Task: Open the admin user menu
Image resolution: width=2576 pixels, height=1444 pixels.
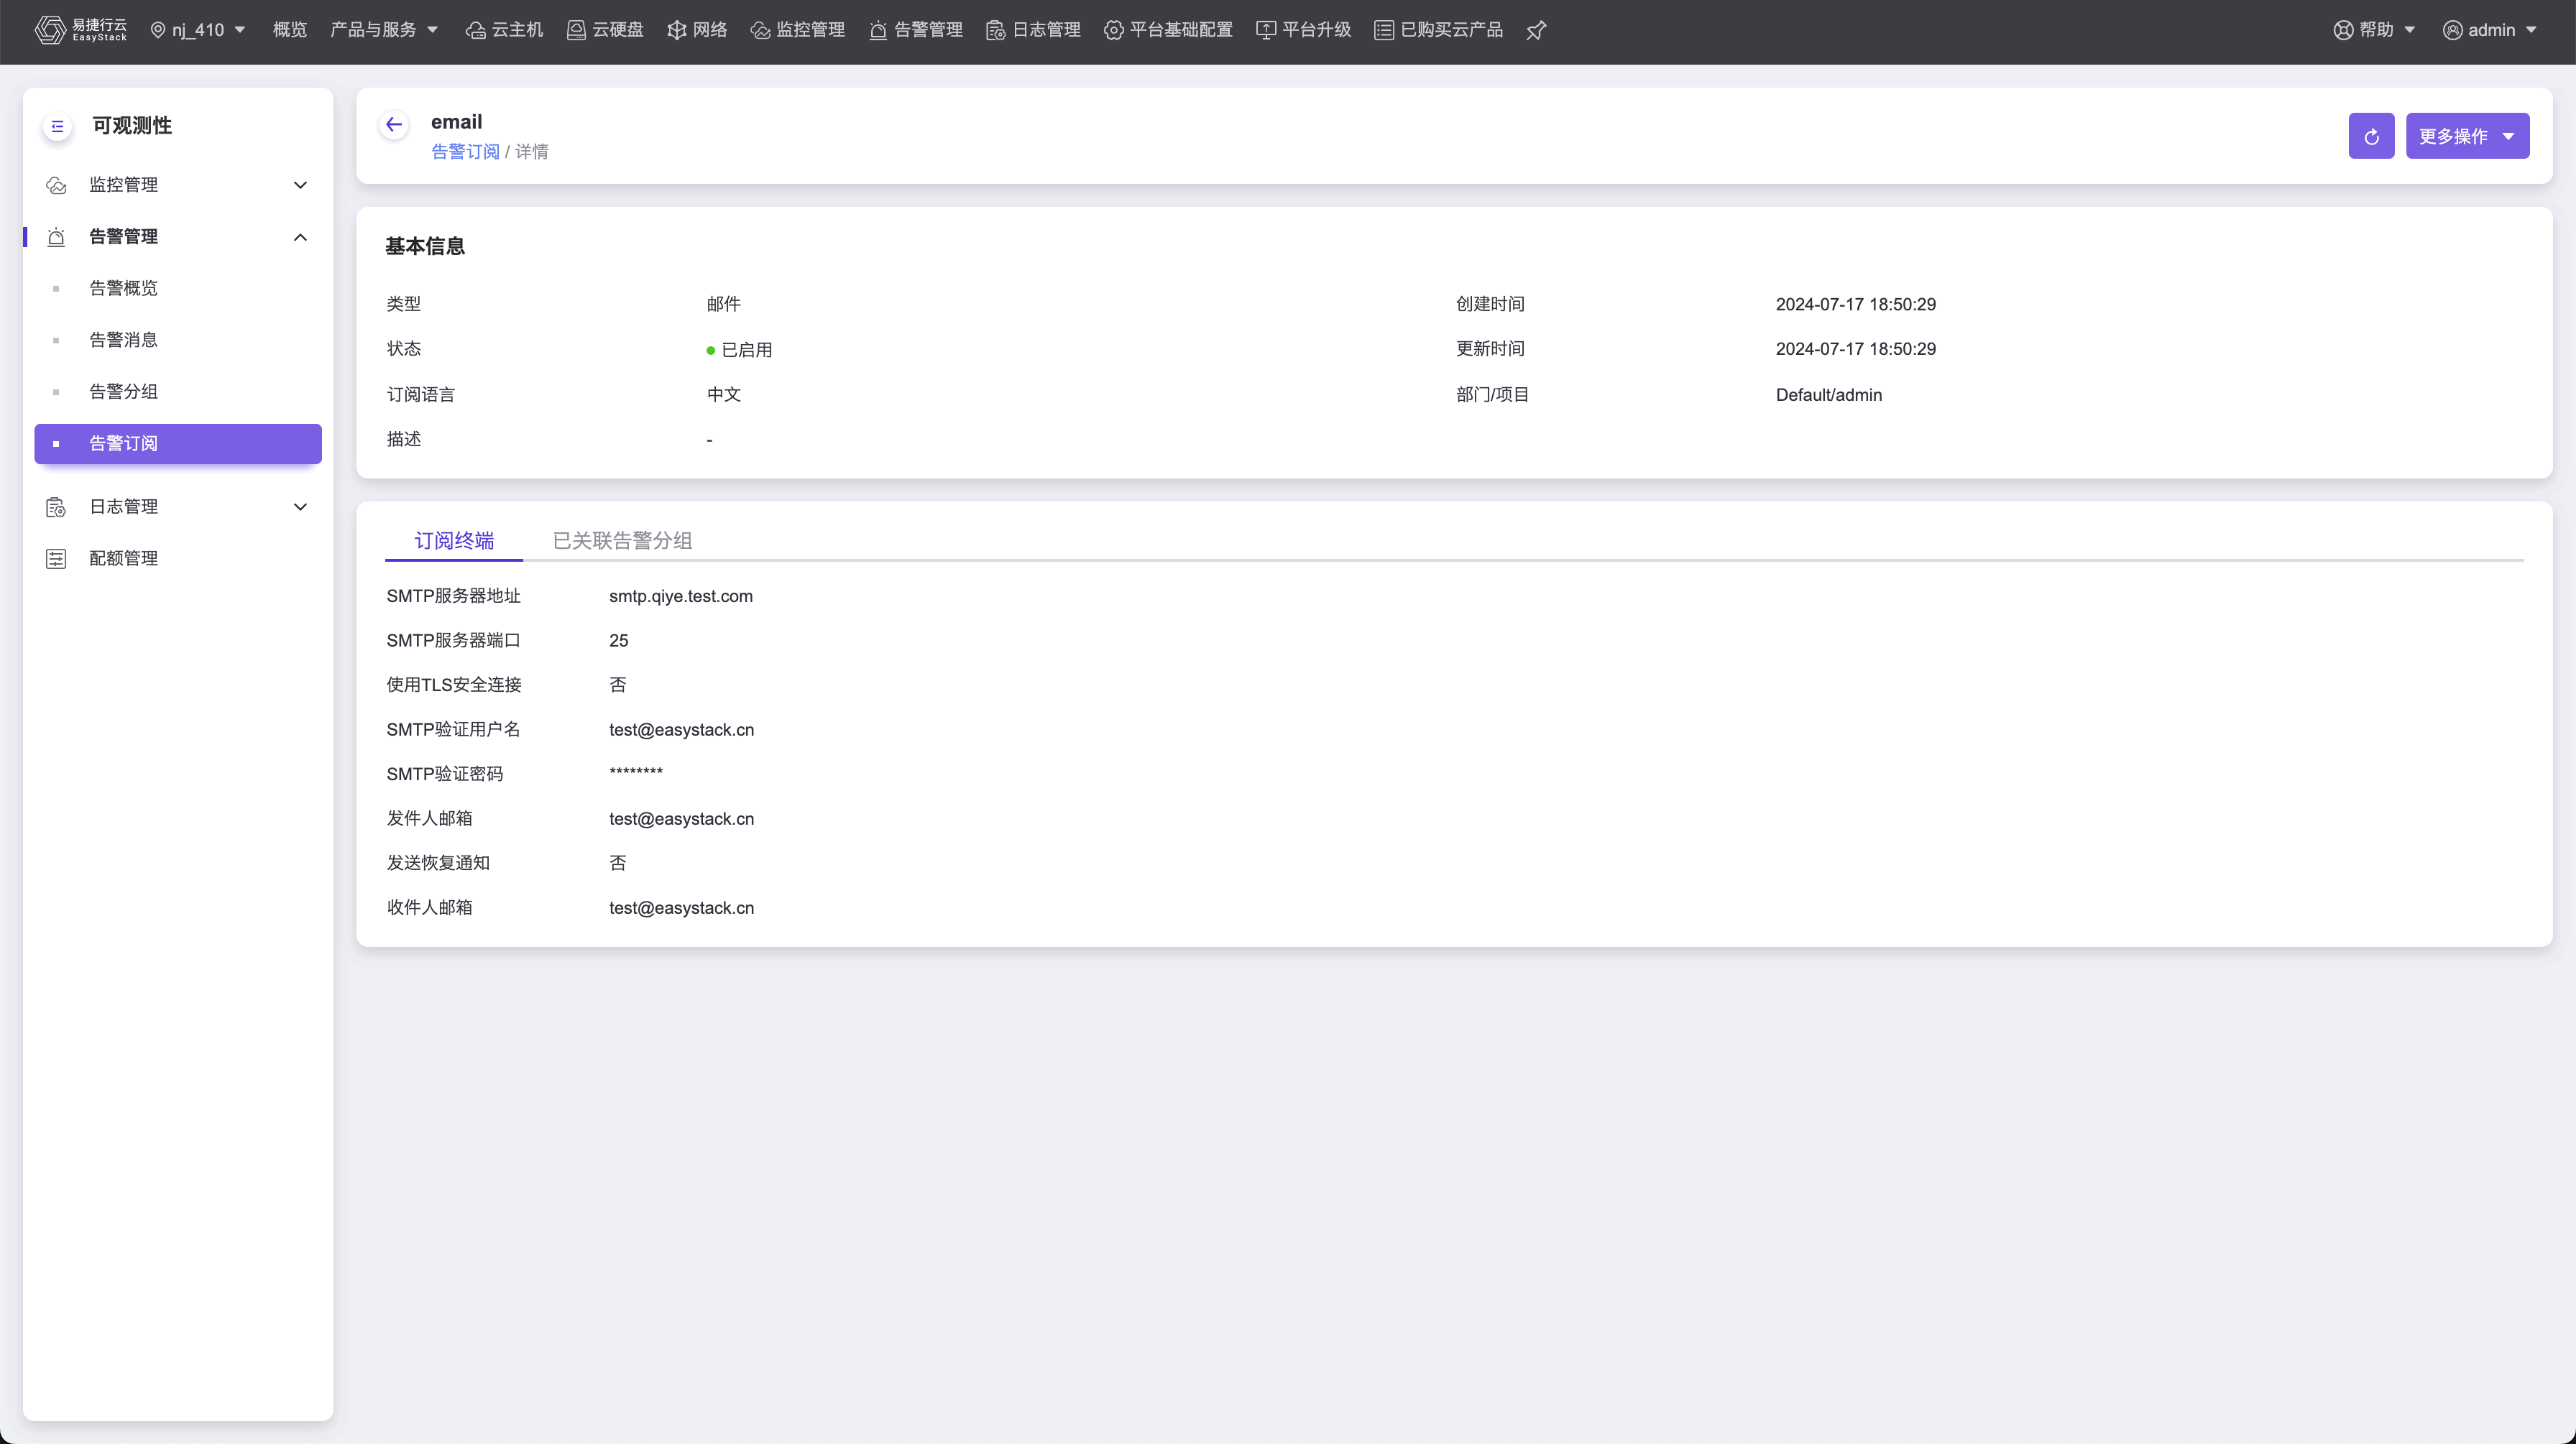Action: coord(2490,30)
